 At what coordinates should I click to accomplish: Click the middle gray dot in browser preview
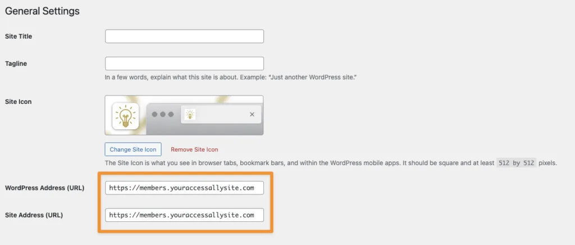coord(163,114)
